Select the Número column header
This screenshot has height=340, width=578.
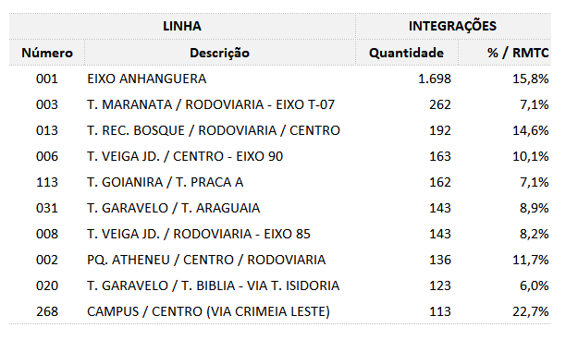(x=47, y=53)
